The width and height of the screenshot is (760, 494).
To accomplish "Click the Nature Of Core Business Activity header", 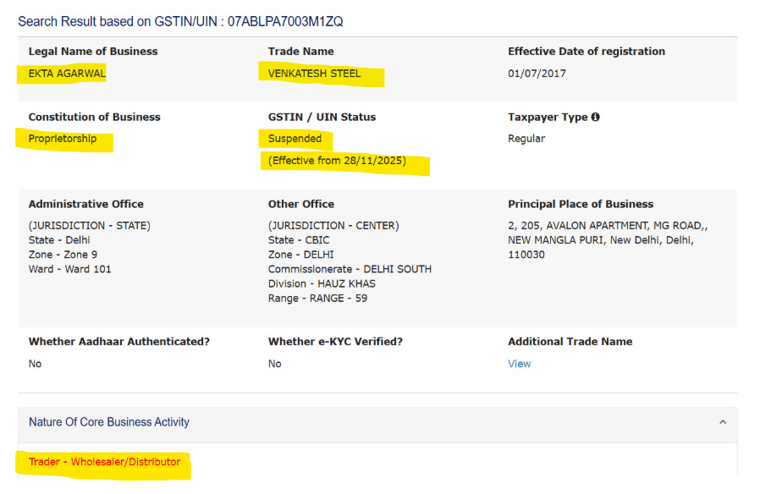I will [109, 422].
